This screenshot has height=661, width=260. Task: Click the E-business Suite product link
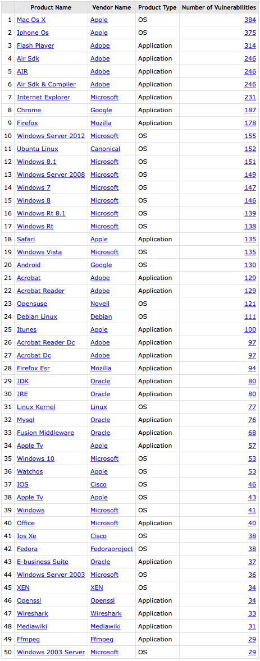click(42, 562)
